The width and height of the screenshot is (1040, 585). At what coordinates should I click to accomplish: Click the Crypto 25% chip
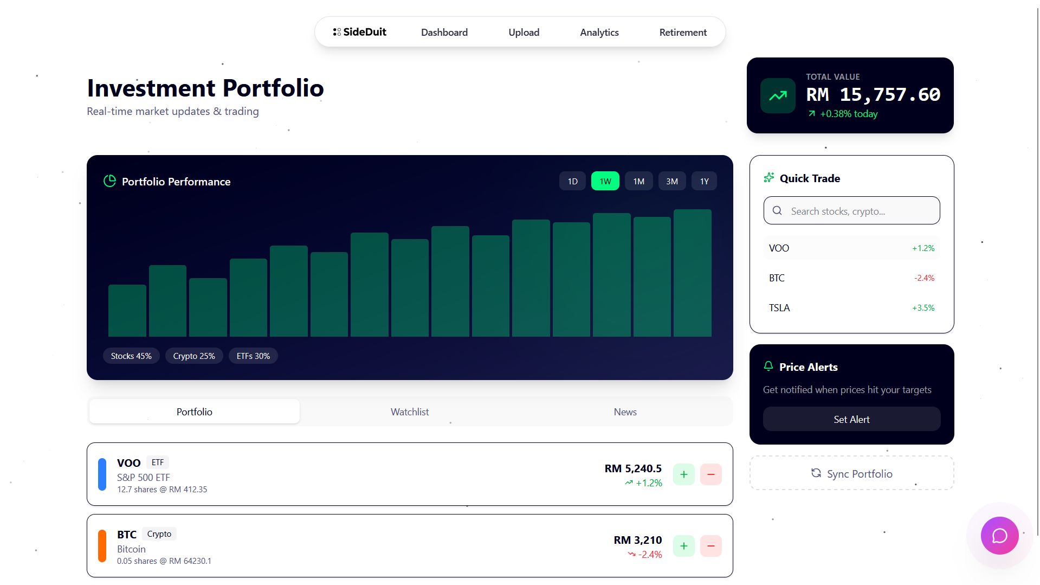pos(194,356)
